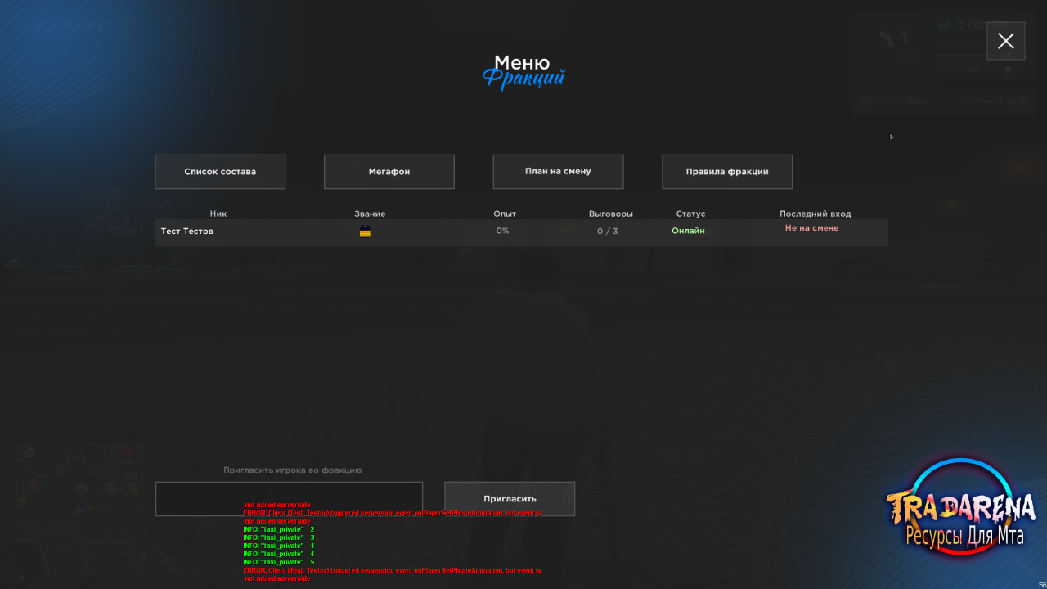Switch to the Мегафон tab
The width and height of the screenshot is (1047, 589).
(389, 172)
